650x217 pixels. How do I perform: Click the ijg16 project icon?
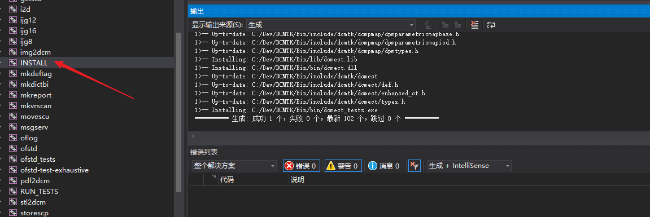[13, 30]
